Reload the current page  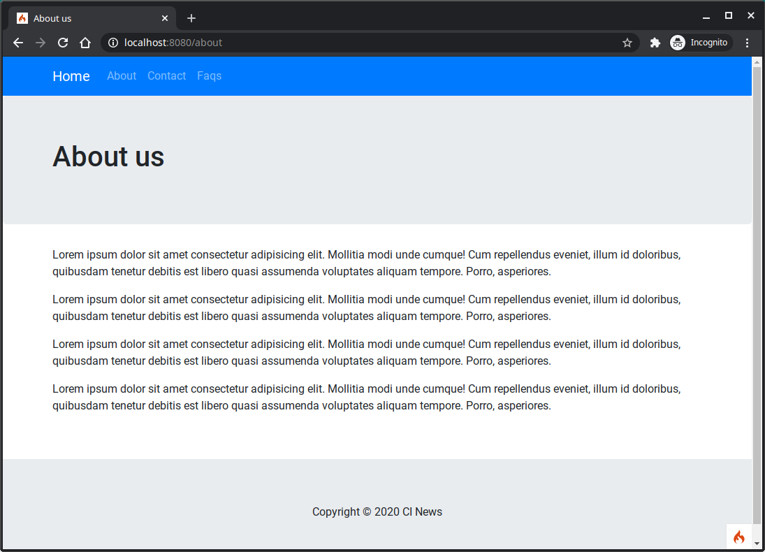[63, 43]
